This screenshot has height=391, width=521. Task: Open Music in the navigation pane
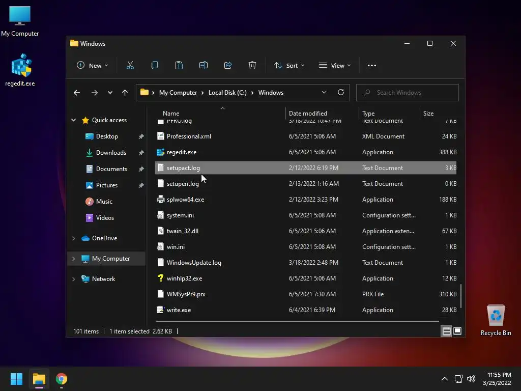(x=104, y=202)
